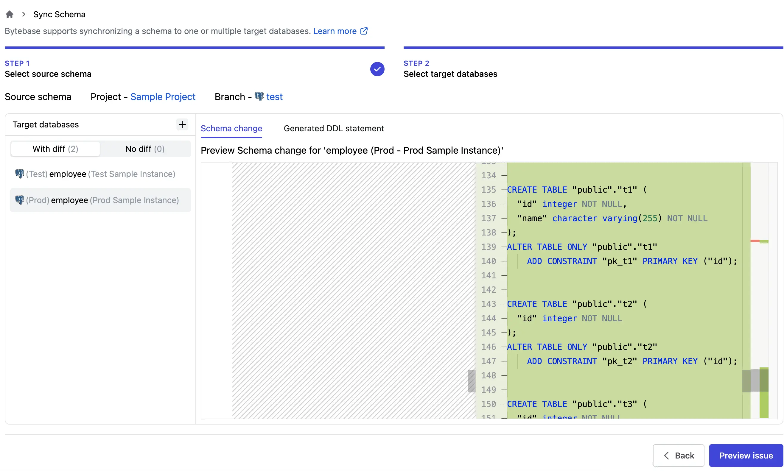This screenshot has height=471, width=784.
Task: Add a target database with plus icon
Action: (182, 124)
